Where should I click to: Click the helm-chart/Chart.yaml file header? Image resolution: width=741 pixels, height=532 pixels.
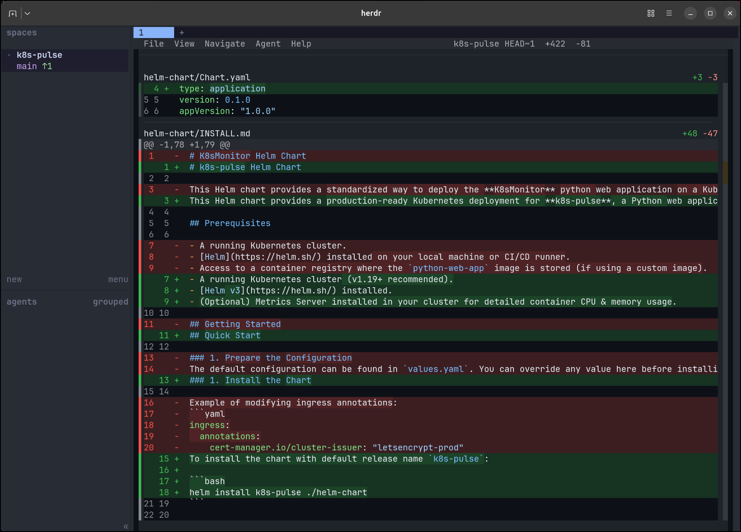(x=197, y=77)
